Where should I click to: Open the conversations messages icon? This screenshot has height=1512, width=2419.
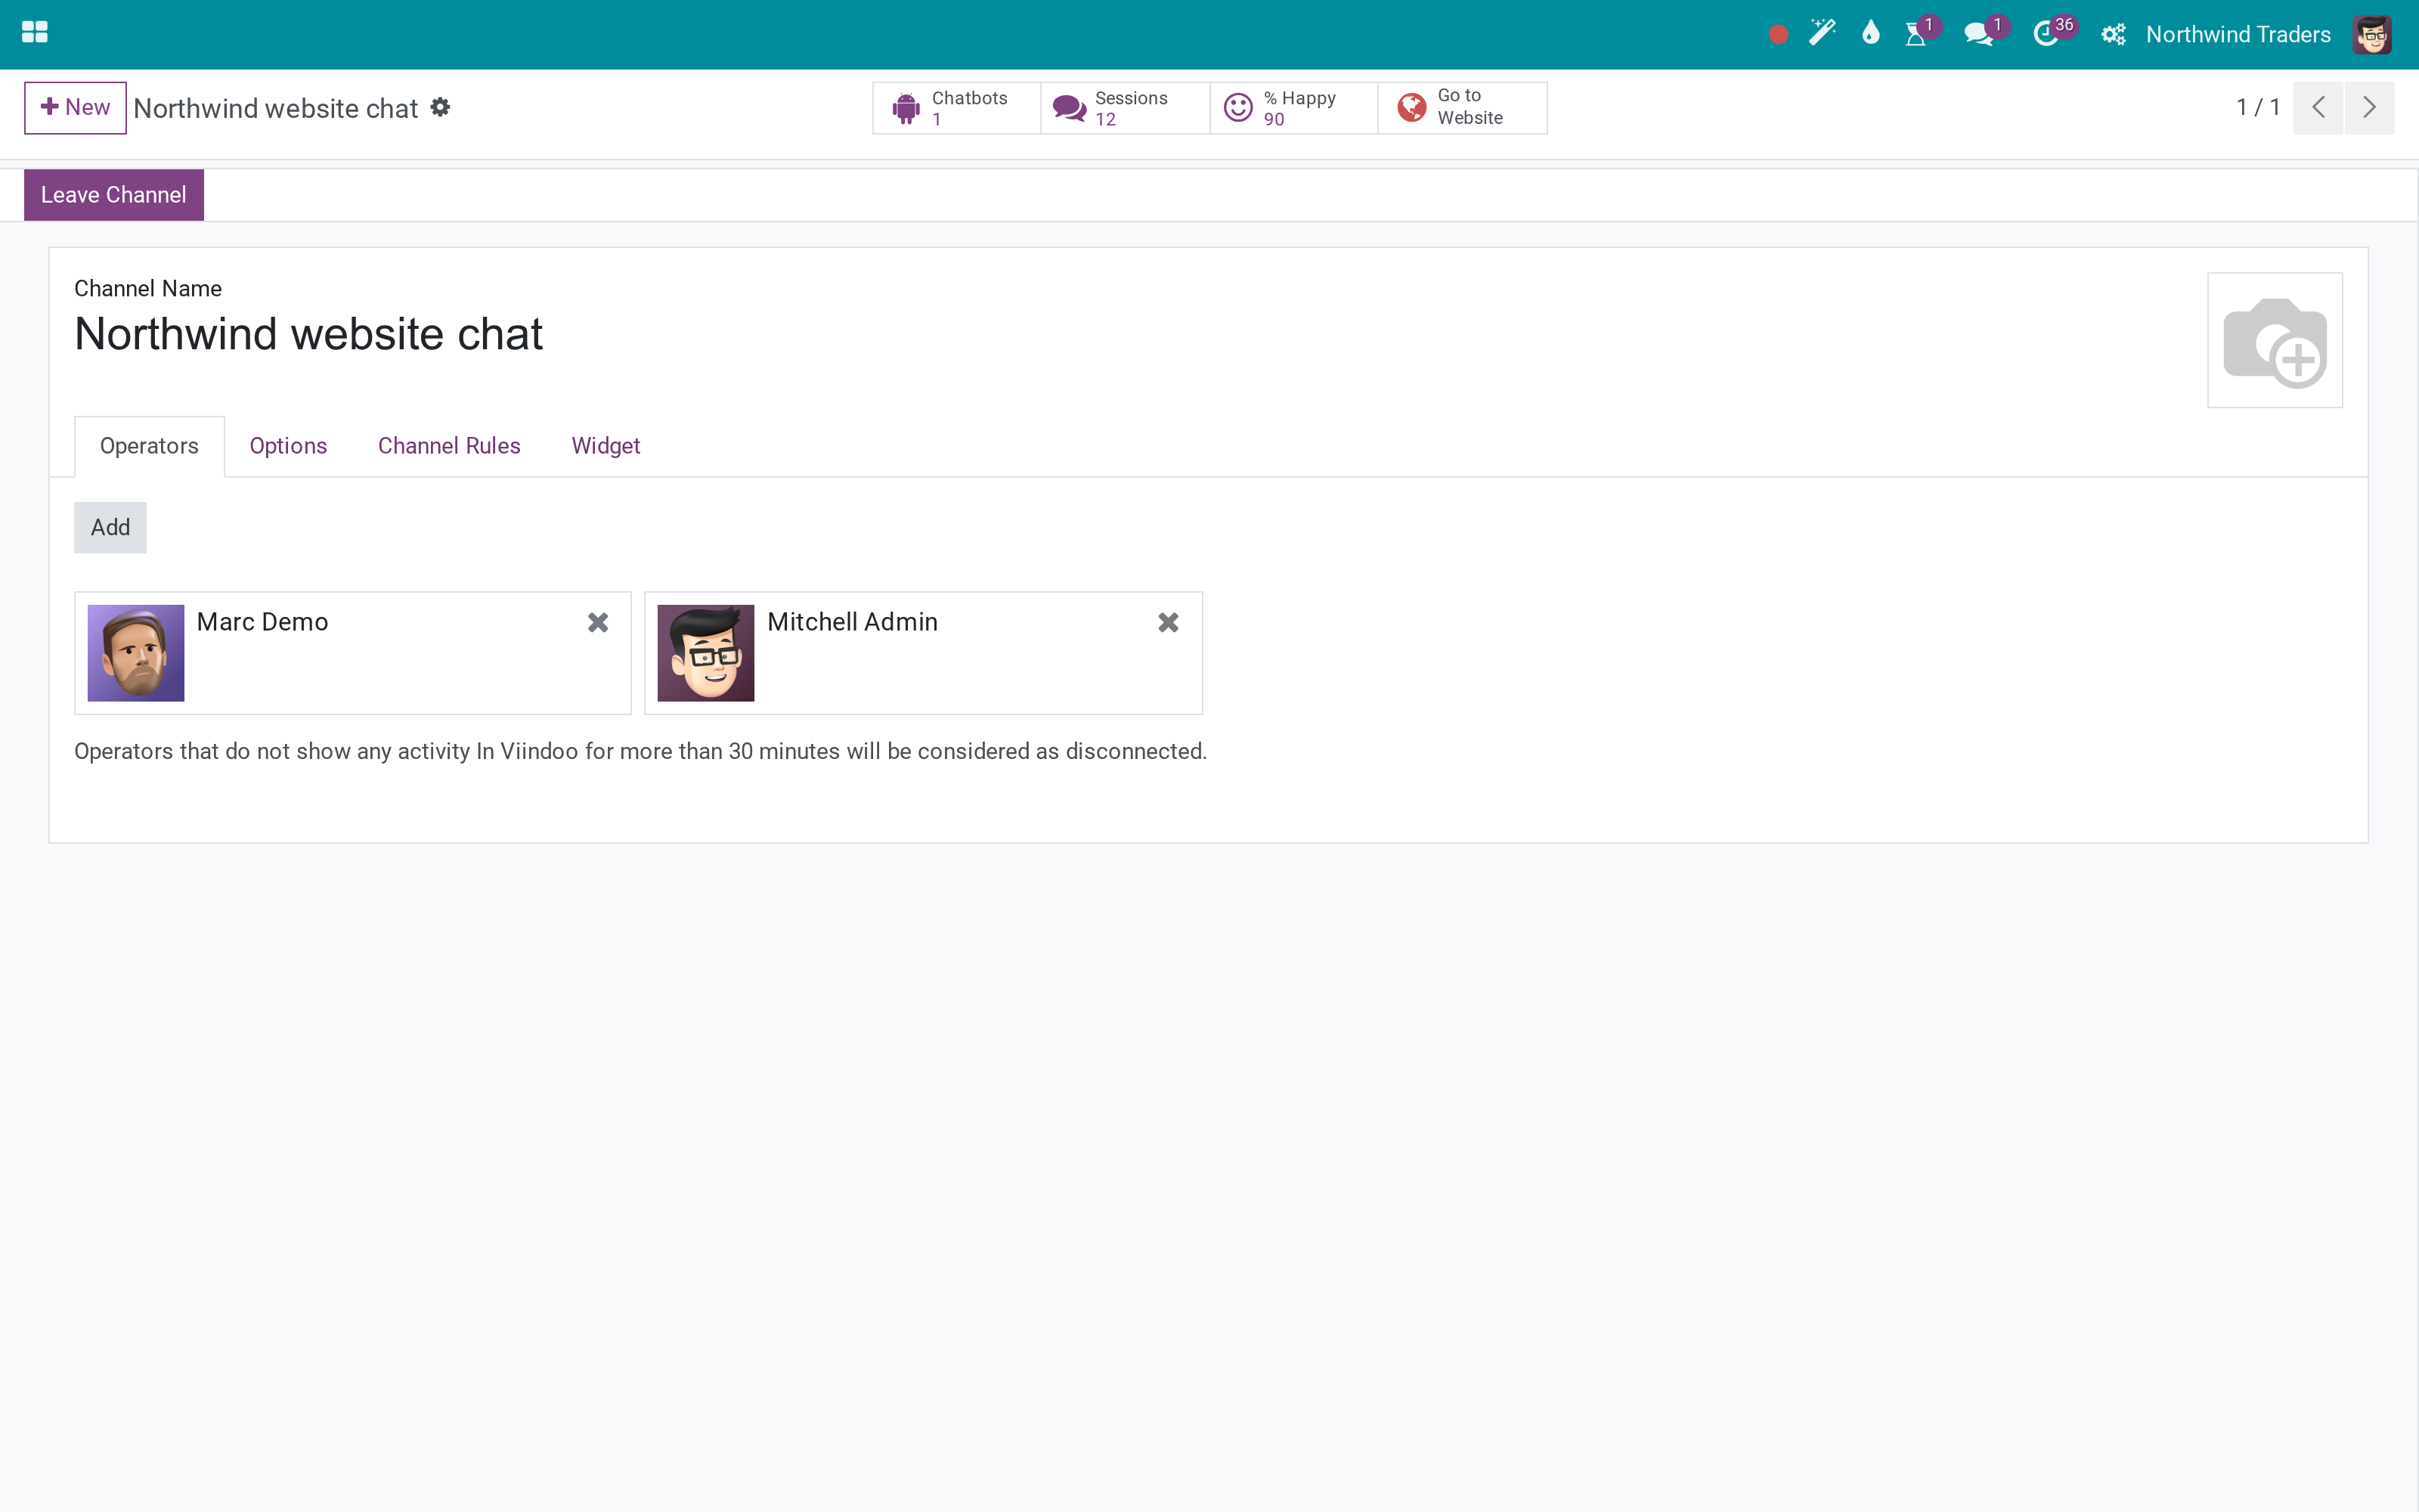1978,34
